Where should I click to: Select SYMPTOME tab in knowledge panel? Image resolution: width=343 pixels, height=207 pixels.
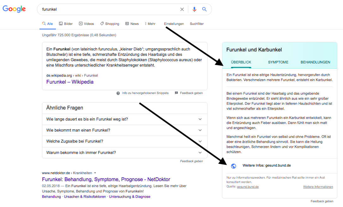click(x=278, y=62)
